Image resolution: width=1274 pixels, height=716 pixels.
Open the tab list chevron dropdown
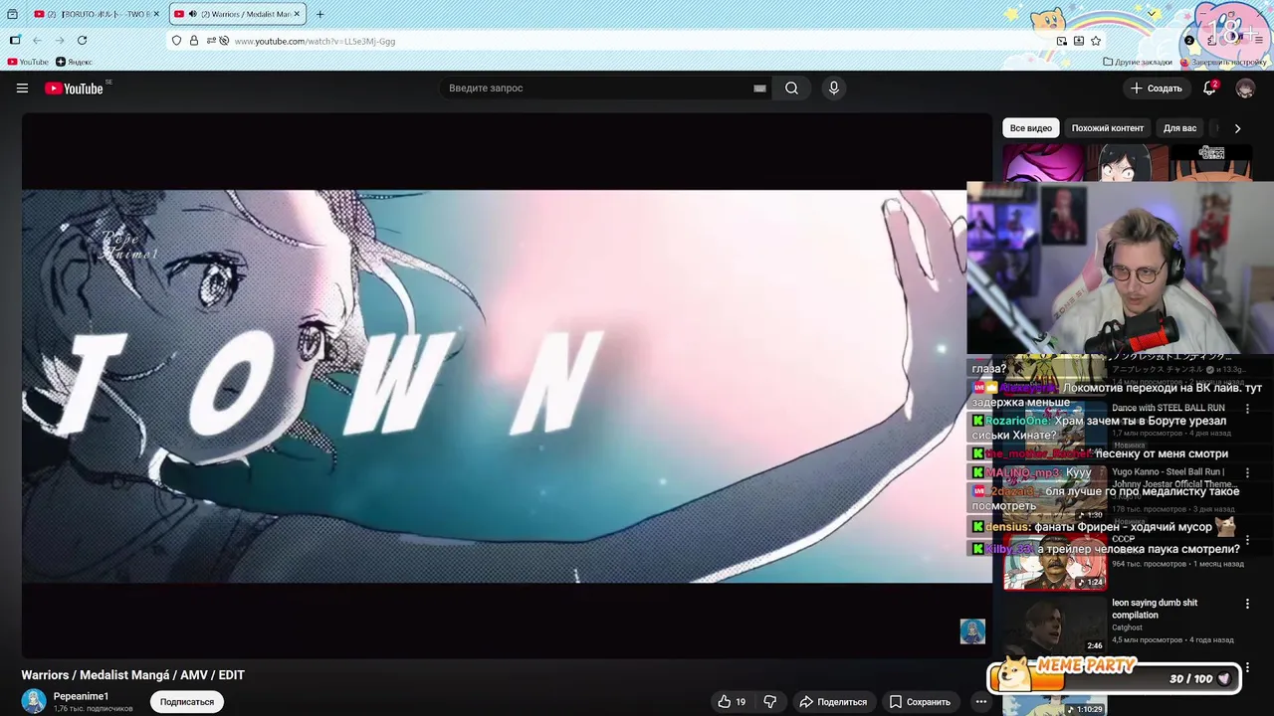click(1152, 14)
